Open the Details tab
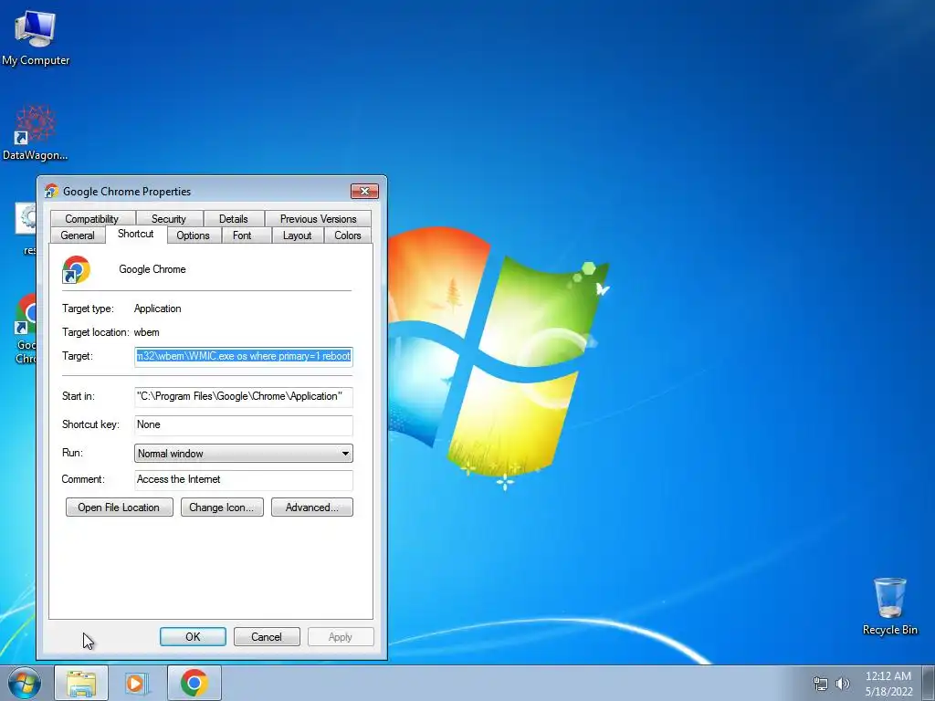Viewport: 935px width, 701px height. (233, 219)
